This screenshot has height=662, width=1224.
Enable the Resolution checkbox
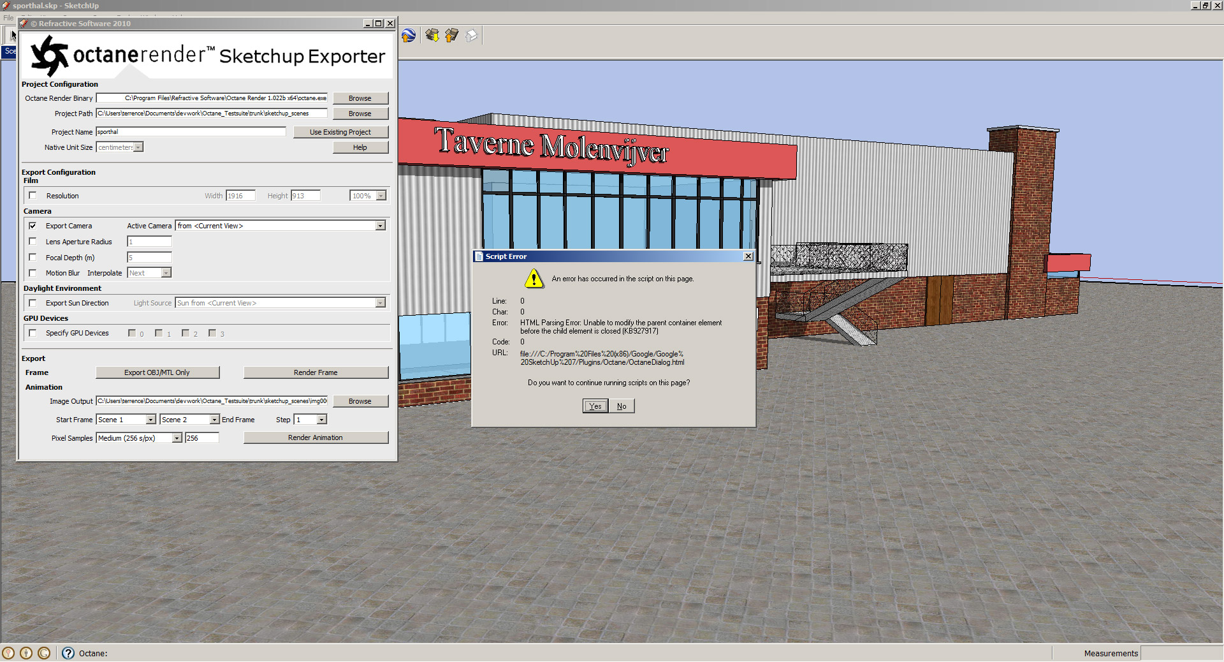point(33,196)
